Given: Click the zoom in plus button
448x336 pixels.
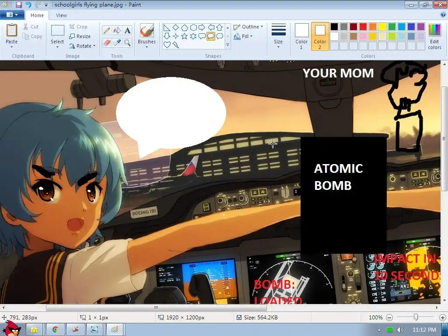Looking at the screenshot, I should click(x=442, y=318).
